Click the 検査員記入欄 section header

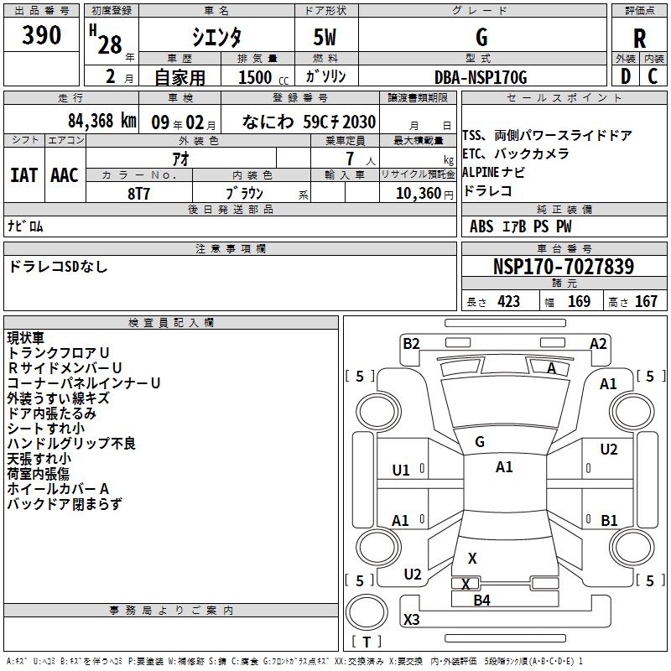coord(171,323)
